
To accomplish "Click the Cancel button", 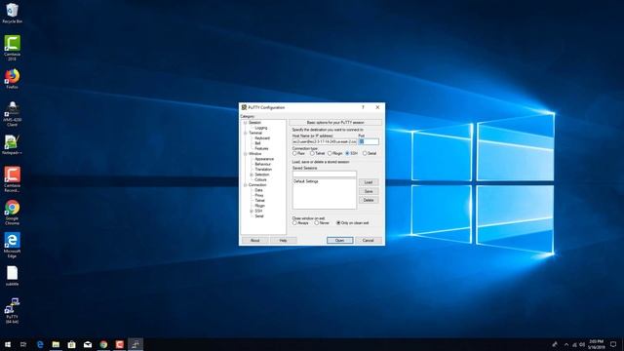I will (x=369, y=241).
